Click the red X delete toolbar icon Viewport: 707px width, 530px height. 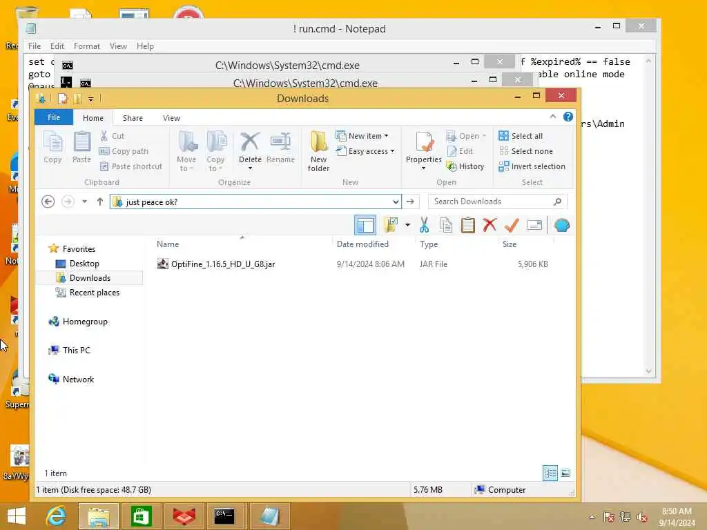(x=490, y=225)
